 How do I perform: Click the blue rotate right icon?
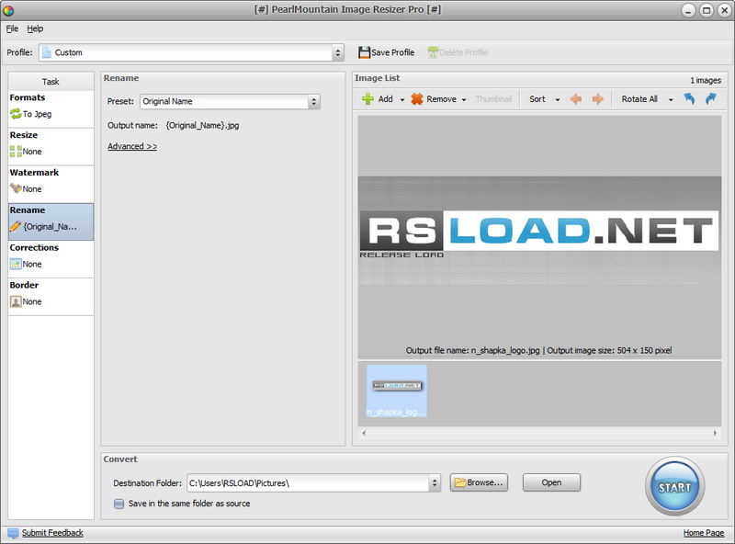pyautogui.click(x=711, y=98)
